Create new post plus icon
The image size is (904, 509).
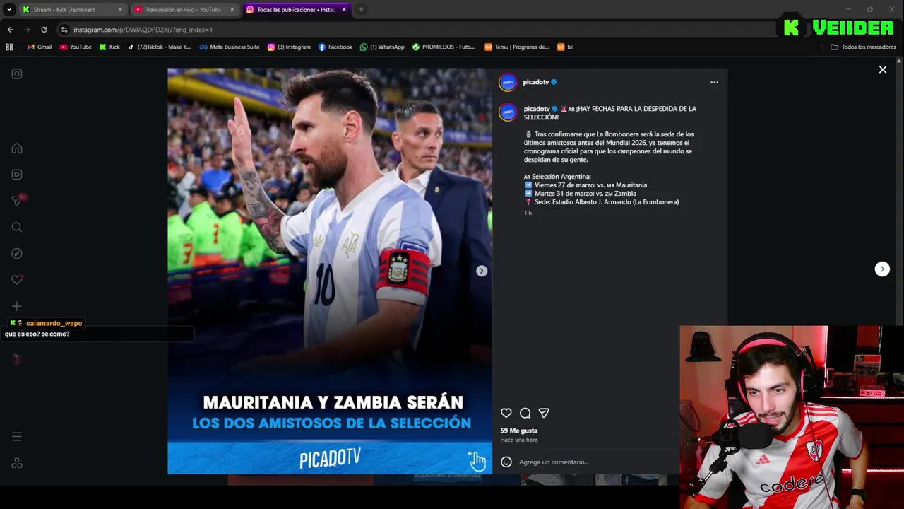(x=17, y=306)
